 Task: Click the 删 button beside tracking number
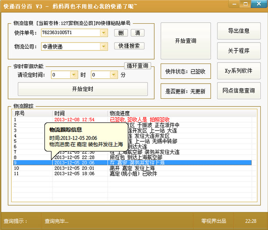tap(121, 33)
